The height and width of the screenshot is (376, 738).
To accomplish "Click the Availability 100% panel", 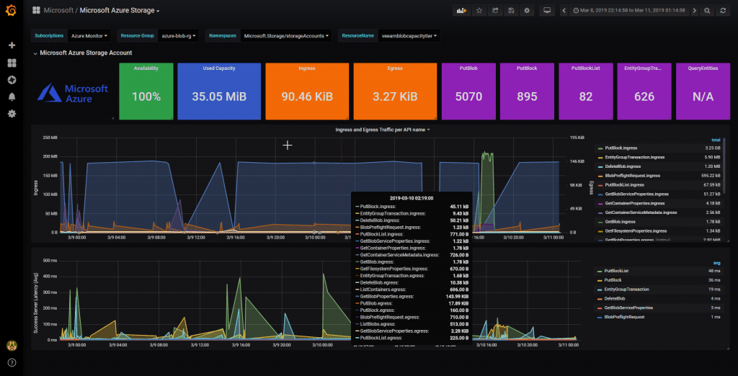I will click(x=146, y=91).
